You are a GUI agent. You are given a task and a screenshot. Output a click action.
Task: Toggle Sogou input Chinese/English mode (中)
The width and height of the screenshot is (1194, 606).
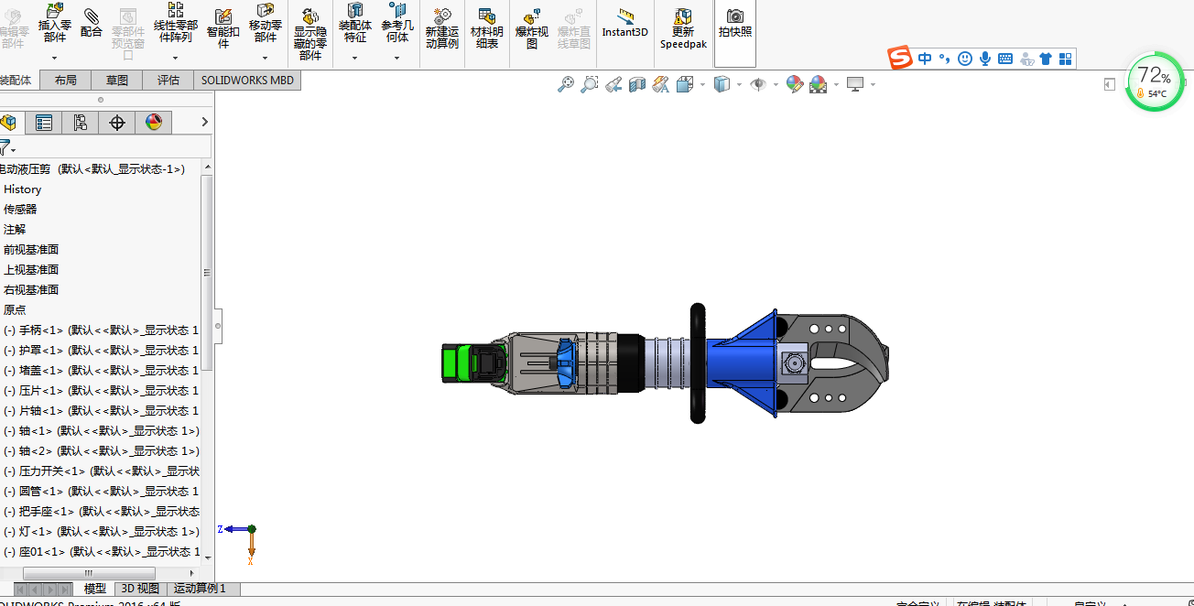click(925, 59)
